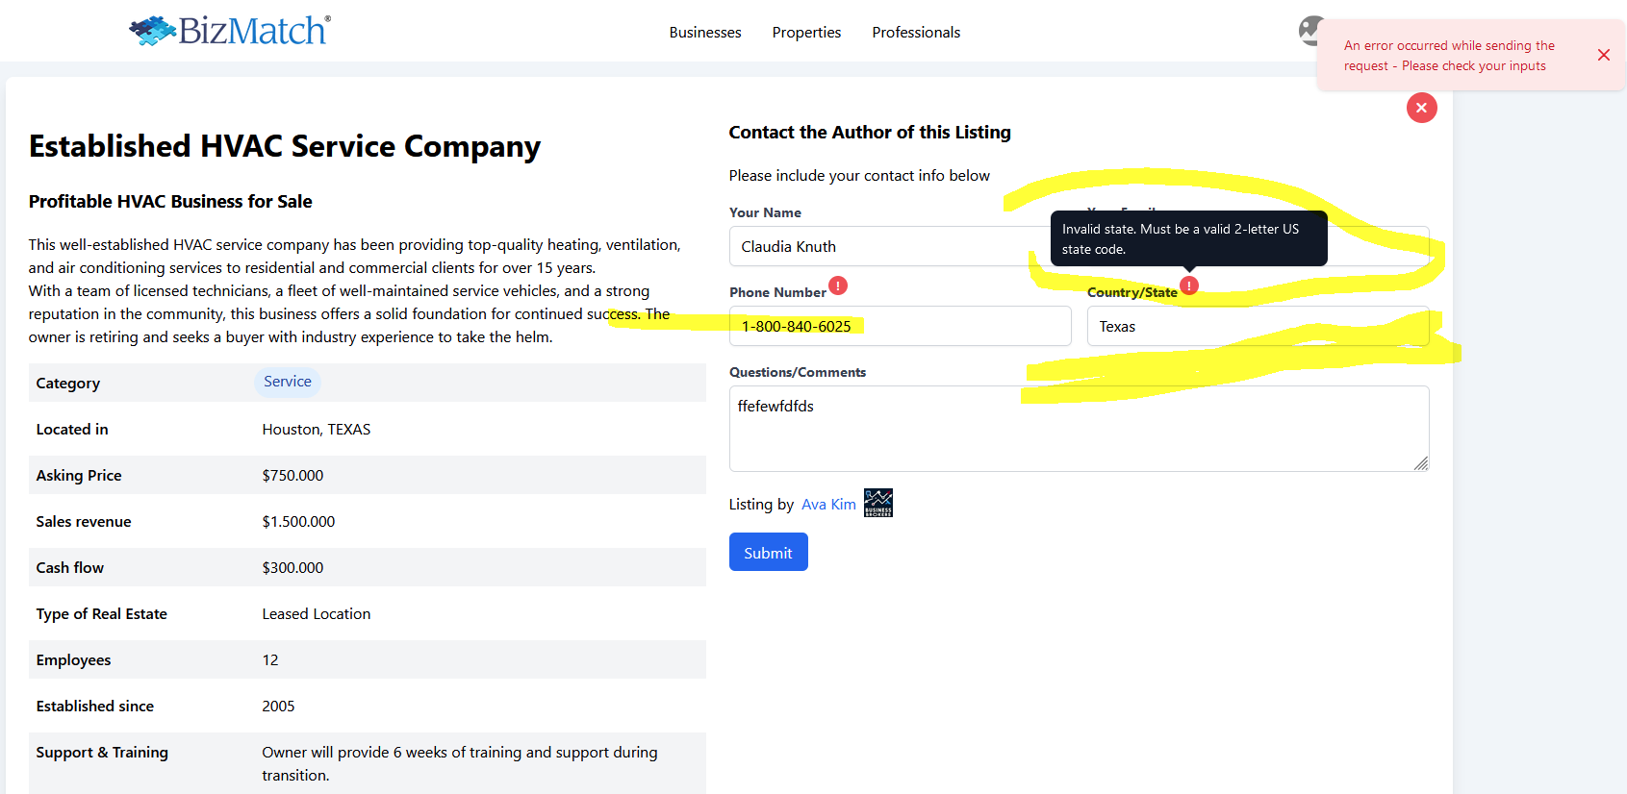
Task: Select the Country/State field containing Texas
Action: 1257,327
